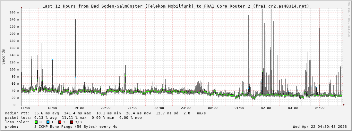Click the green loss color swatch for 0

pyautogui.click(x=36, y=122)
